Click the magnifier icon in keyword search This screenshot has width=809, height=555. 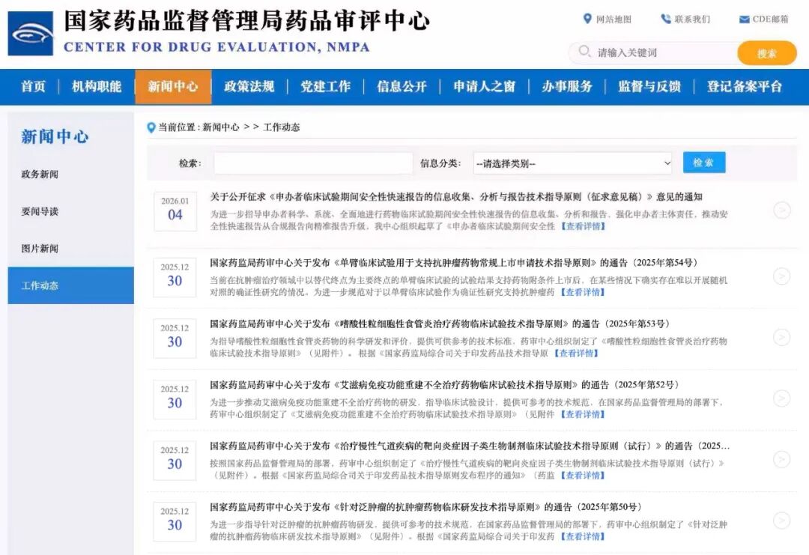584,51
